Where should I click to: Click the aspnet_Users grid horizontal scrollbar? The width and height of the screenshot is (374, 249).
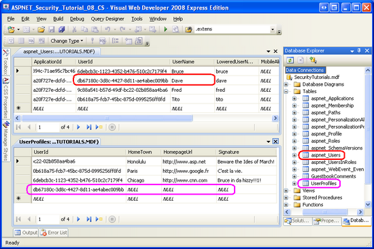(x=146, y=118)
